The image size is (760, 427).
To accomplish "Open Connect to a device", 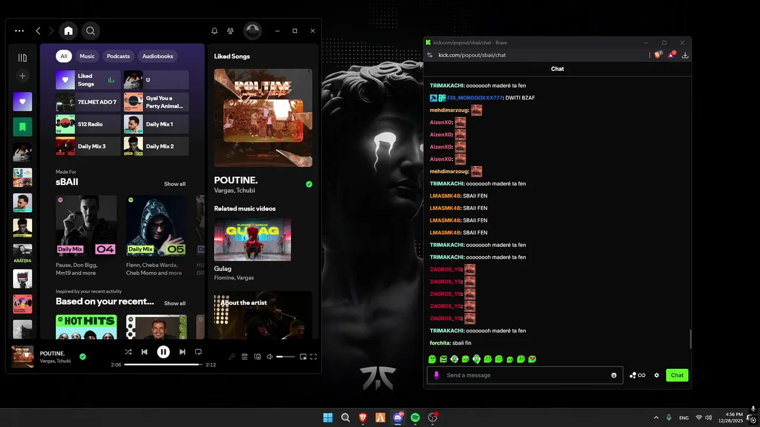I will (x=257, y=356).
